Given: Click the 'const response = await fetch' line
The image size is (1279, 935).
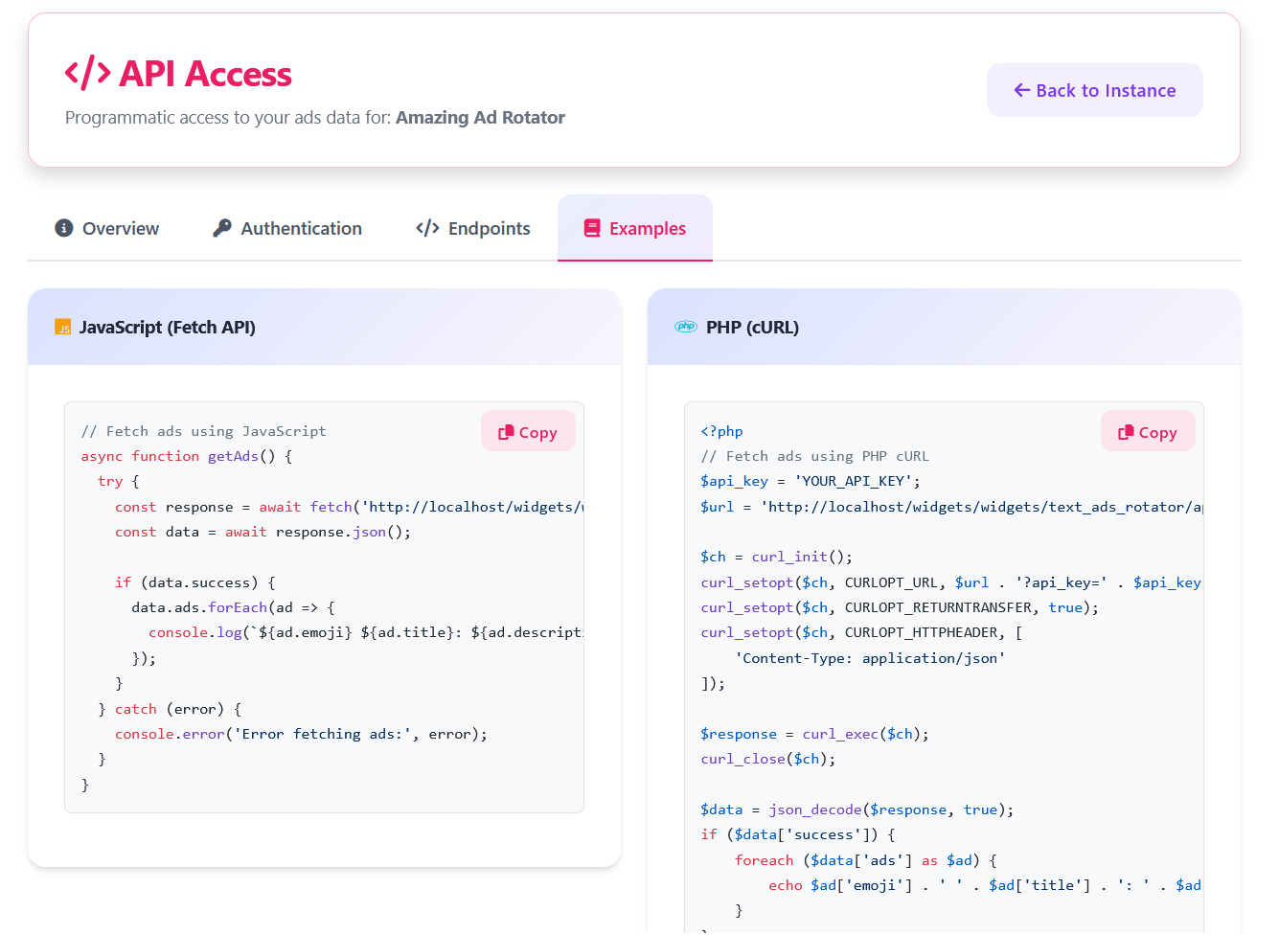Looking at the screenshot, I should pyautogui.click(x=349, y=507).
